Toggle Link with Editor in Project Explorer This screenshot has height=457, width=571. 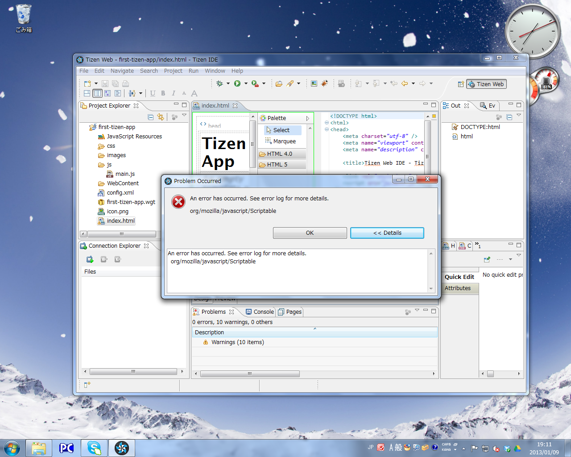coord(161,117)
